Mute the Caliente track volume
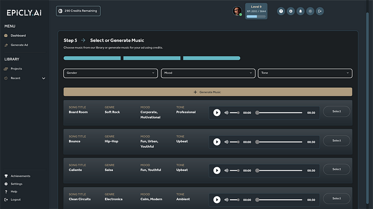The height and width of the screenshot is (209, 373). (x=226, y=170)
